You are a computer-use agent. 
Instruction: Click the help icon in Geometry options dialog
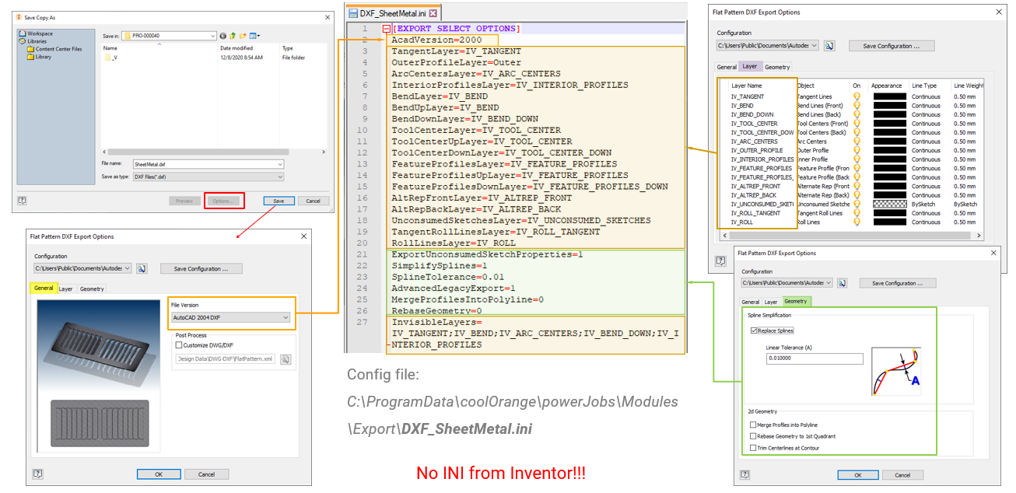click(x=745, y=473)
